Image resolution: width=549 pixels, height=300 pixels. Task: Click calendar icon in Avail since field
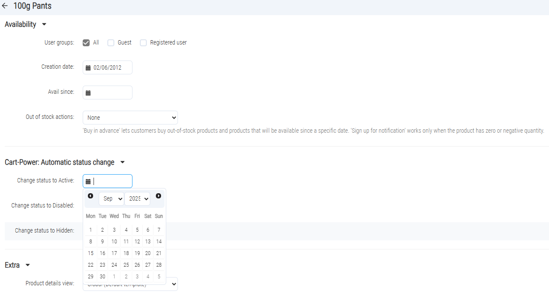[x=88, y=93]
